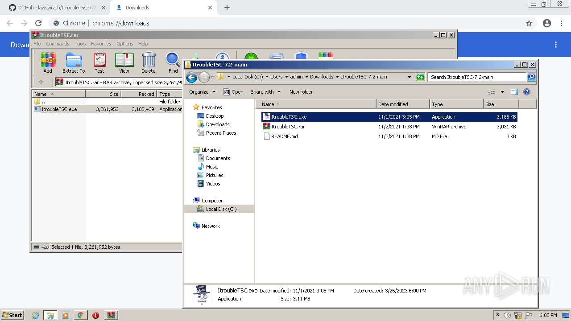Click the Find magnifier icon in WinRAR
The width and height of the screenshot is (571, 321).
tap(173, 62)
